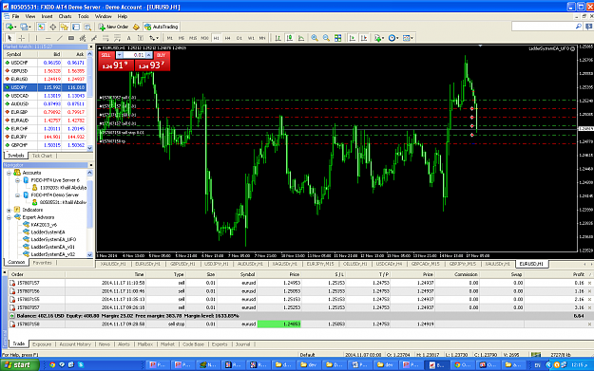Viewport: 594px width, 371px height.
Task: Toggle the Market Watch window icon
Action: [x=41, y=27]
